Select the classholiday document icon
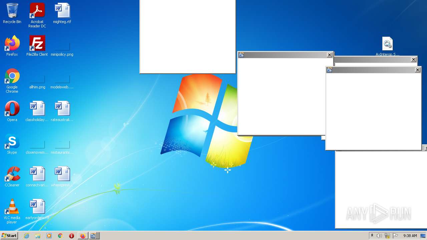 pos(37,111)
